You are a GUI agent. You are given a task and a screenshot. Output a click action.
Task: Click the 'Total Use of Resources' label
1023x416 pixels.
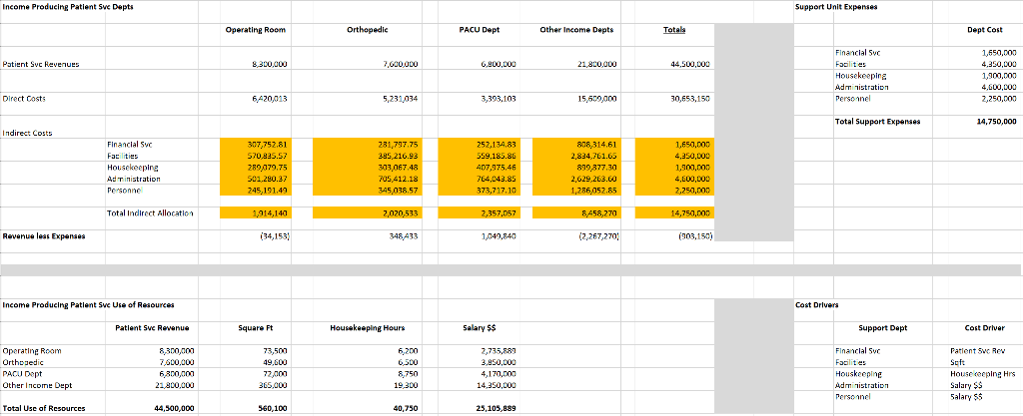(x=44, y=409)
